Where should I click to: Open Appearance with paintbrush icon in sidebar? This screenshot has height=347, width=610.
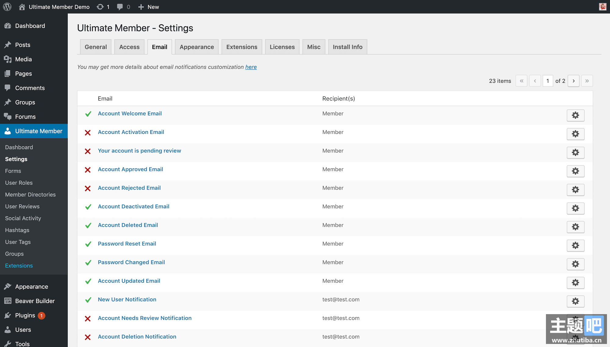click(x=34, y=287)
